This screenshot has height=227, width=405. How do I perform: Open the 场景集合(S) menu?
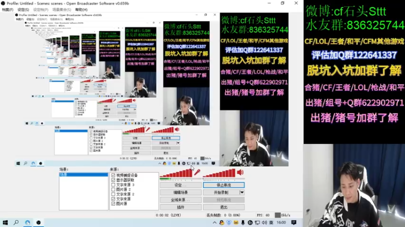pos(61,10)
